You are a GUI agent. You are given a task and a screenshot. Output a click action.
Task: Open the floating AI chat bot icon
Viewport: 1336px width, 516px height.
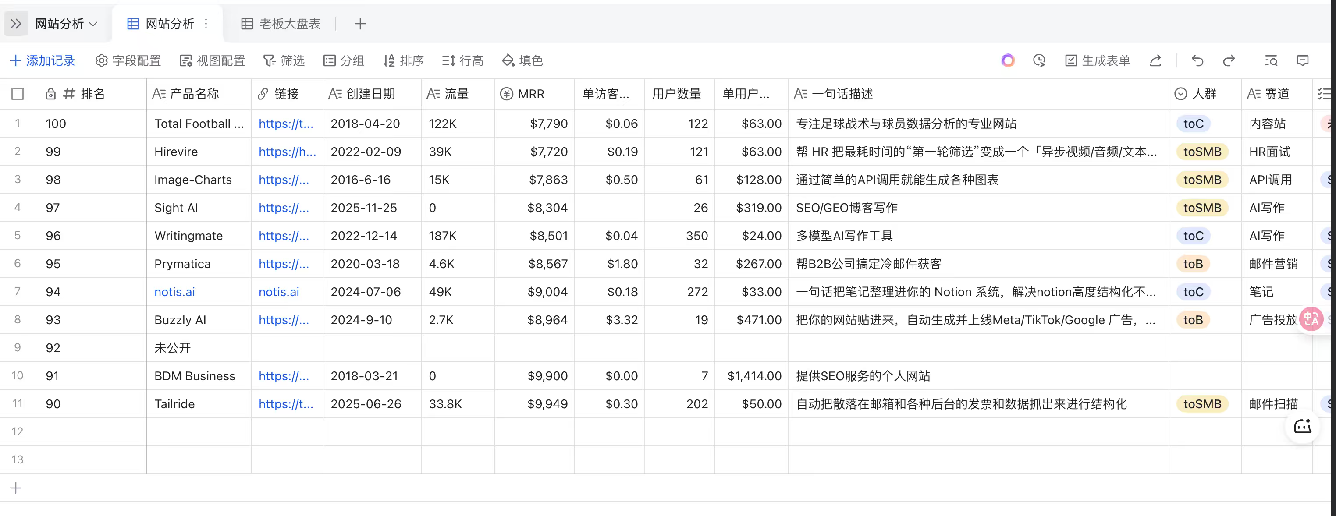[1302, 426]
